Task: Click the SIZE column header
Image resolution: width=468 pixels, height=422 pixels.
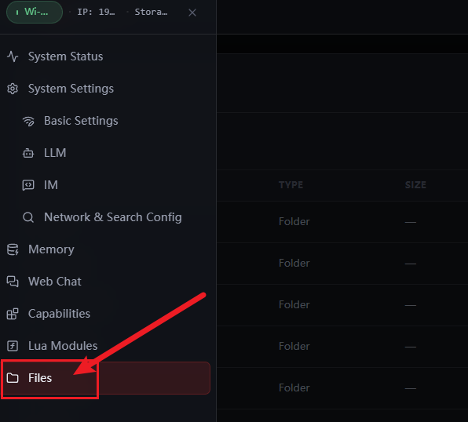Action: point(415,185)
